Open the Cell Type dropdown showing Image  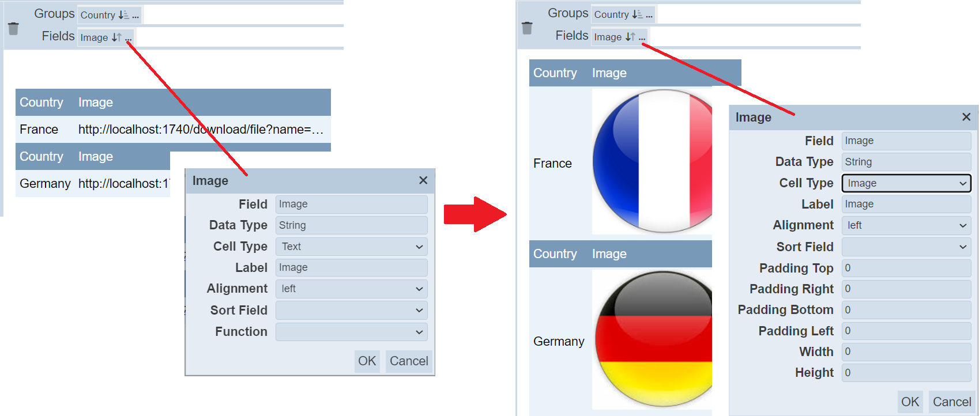[x=906, y=183]
